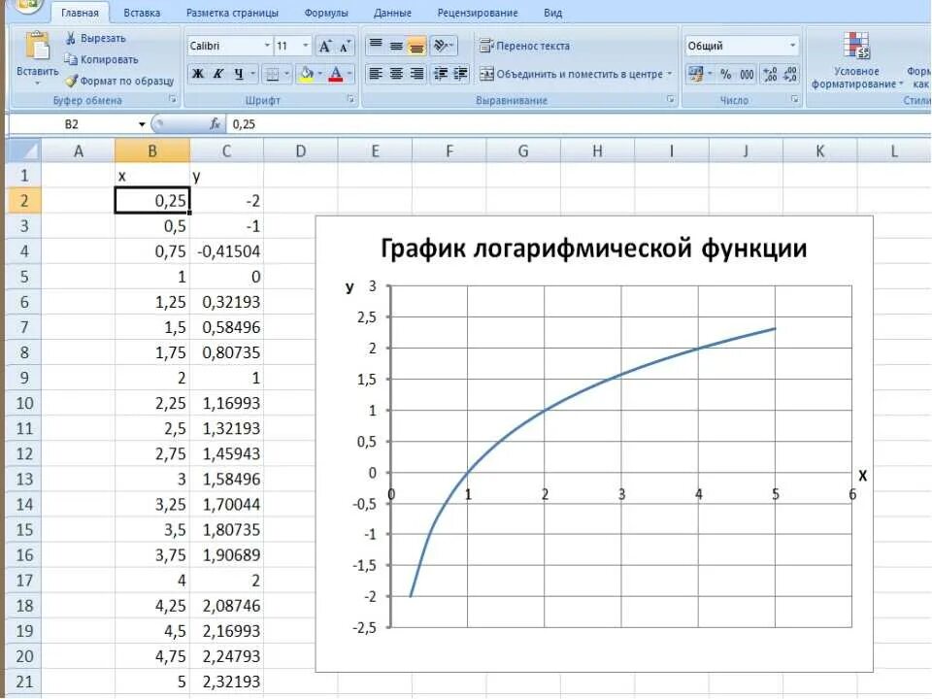Apply red font color A
The image size is (932, 699).
[x=336, y=74]
